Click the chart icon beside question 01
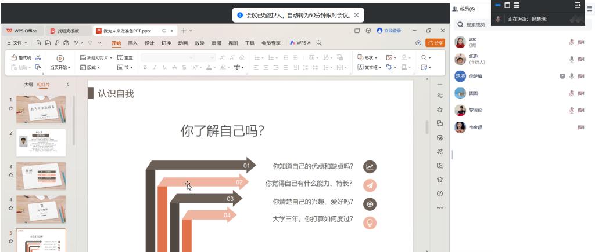 pos(370,166)
